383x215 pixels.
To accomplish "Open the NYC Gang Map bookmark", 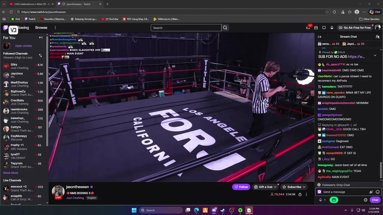I will coord(136,19).
